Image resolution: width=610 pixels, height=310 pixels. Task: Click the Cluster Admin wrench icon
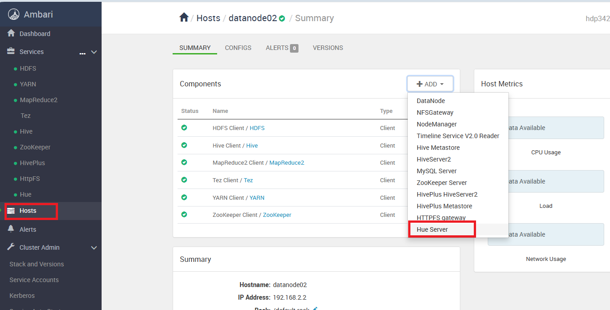(11, 247)
